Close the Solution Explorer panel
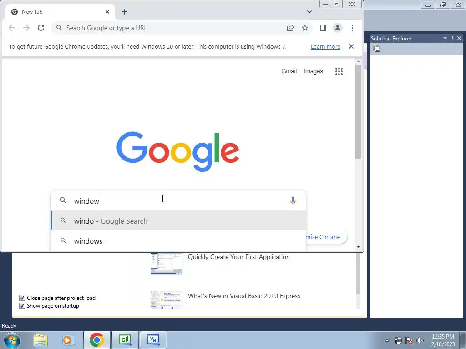Screen dimensions: 466x349 click(459, 38)
